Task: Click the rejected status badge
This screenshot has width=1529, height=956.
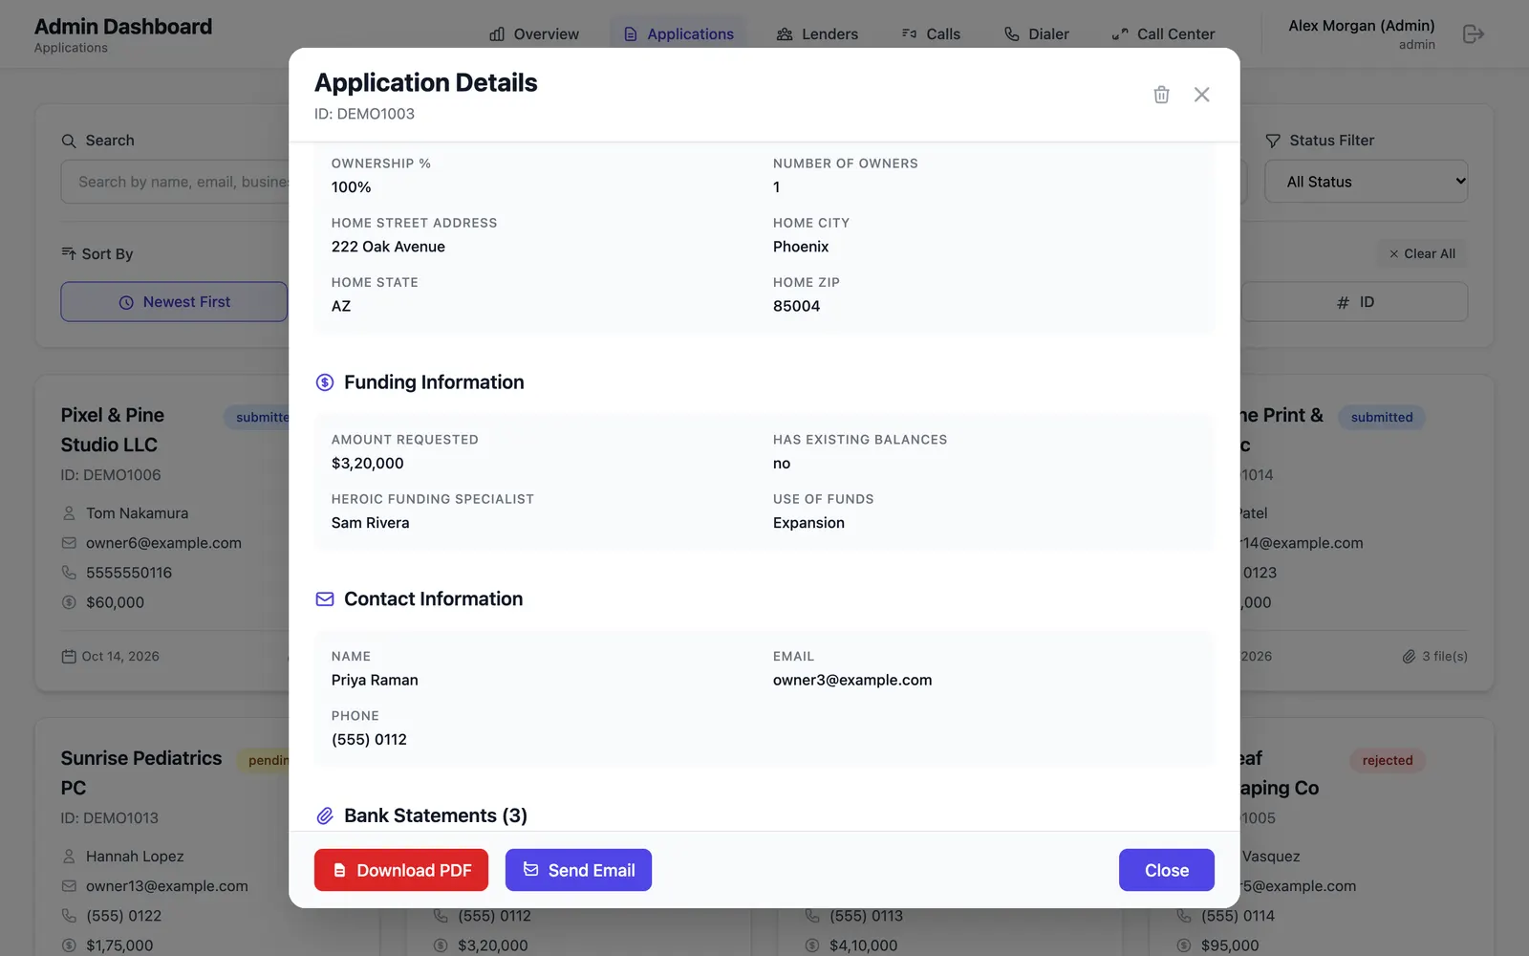Action: click(x=1388, y=761)
